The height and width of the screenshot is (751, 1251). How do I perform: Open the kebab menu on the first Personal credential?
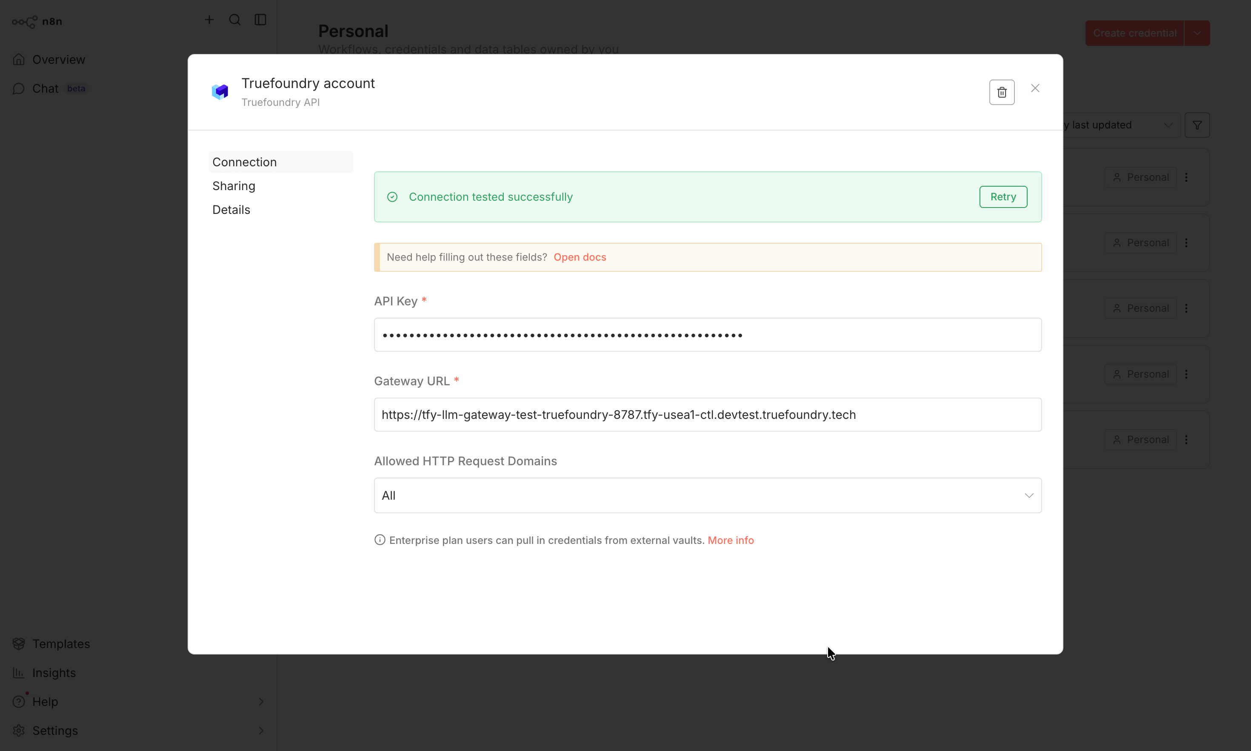[1187, 176]
